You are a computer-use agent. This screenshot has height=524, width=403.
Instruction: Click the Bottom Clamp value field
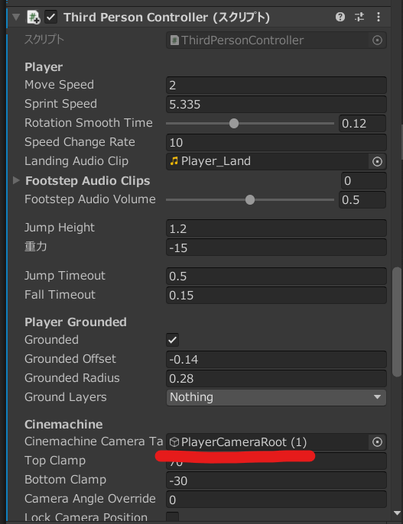(x=276, y=480)
